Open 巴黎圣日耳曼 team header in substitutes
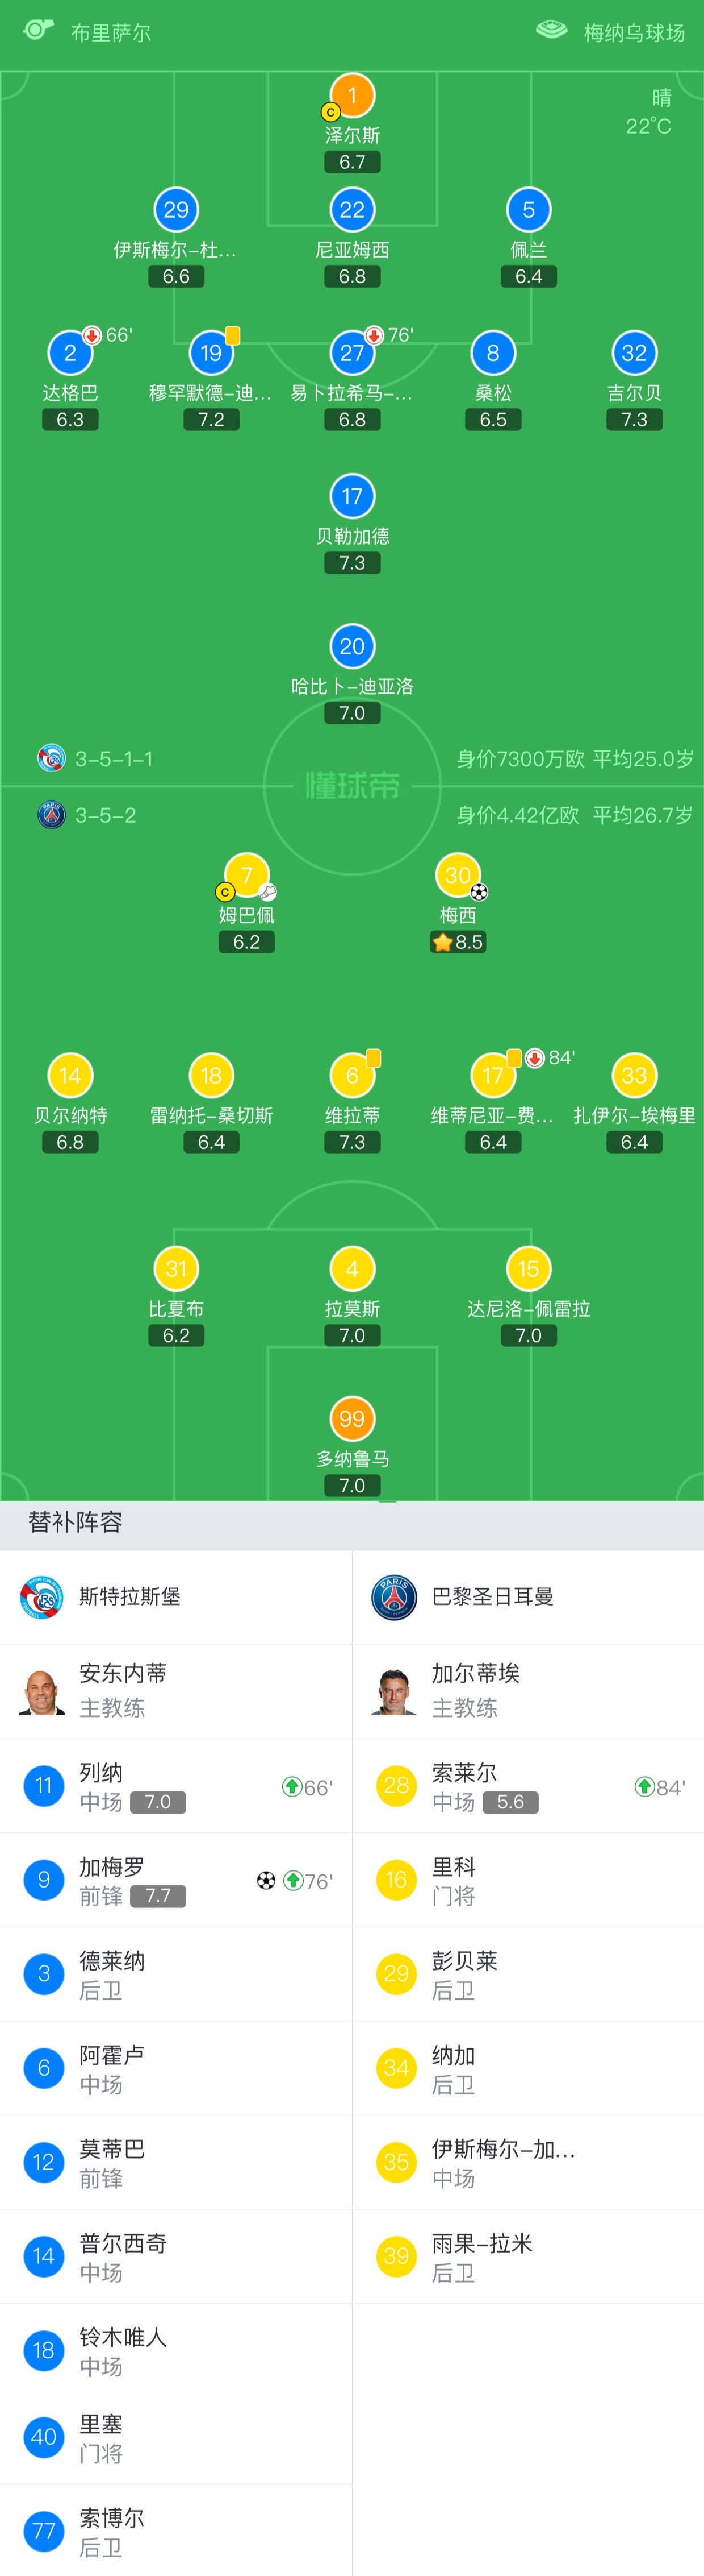 [x=528, y=1597]
